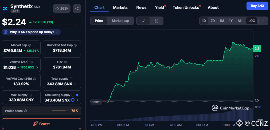Switch to line chart view icon
The image size is (270, 130).
tap(143, 21)
